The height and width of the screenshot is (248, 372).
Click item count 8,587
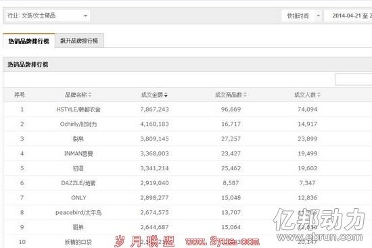click(x=231, y=183)
